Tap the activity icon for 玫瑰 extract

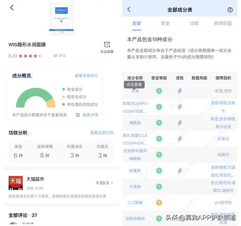pos(180,107)
